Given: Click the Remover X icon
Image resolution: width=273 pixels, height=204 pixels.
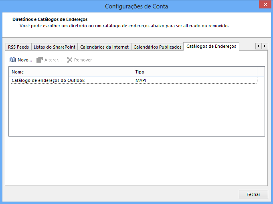Looking at the screenshot, I should (70, 60).
